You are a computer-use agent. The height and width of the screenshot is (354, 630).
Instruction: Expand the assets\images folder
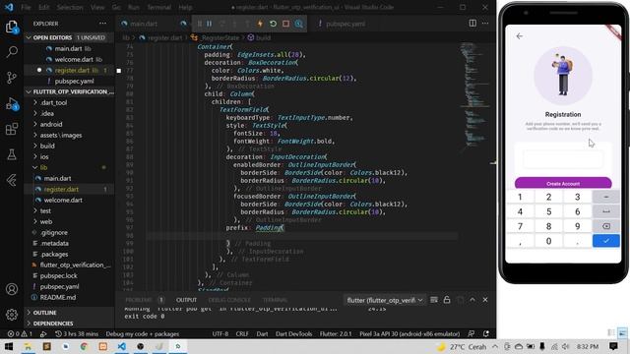[x=61, y=135]
